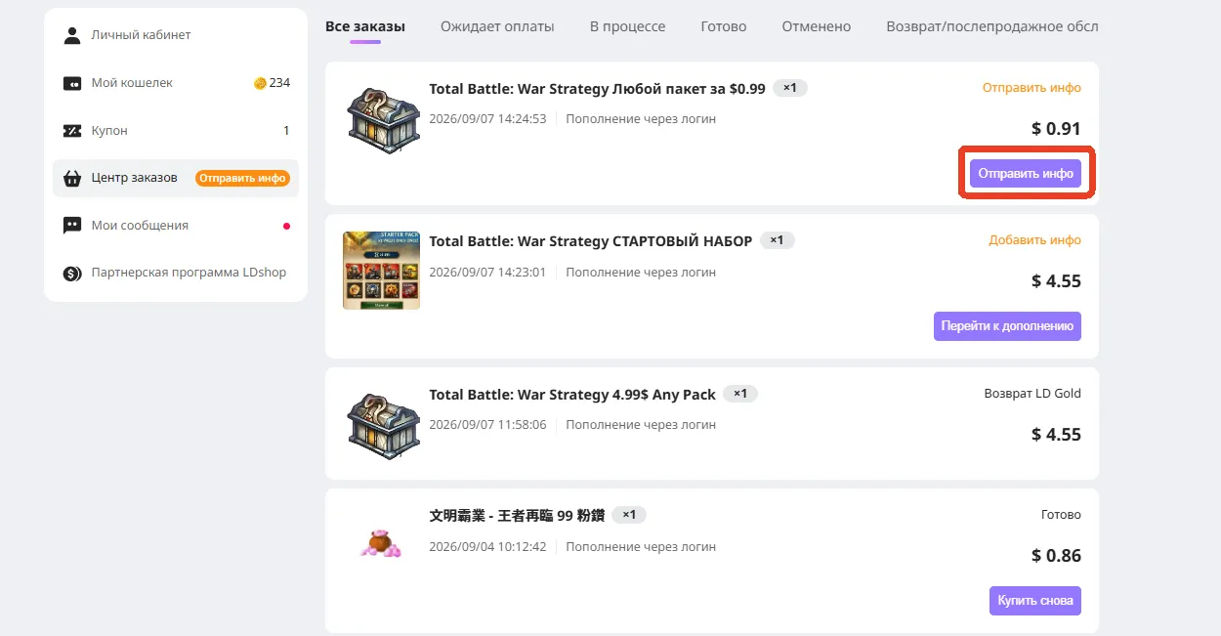Click the red unread dot in Мои сообщения
1221x636 pixels.
[x=286, y=226]
